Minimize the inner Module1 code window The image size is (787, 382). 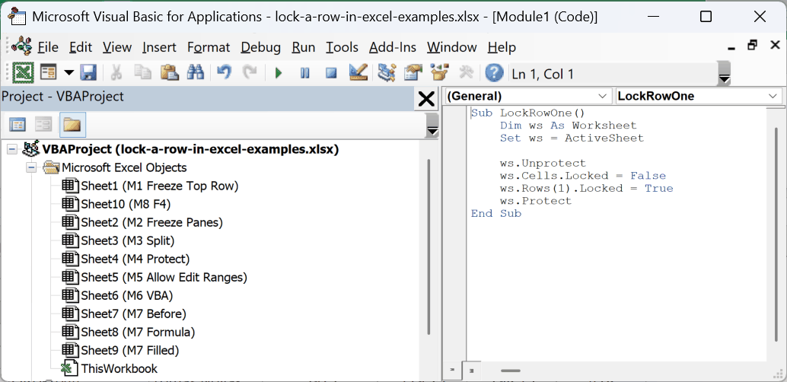(731, 46)
